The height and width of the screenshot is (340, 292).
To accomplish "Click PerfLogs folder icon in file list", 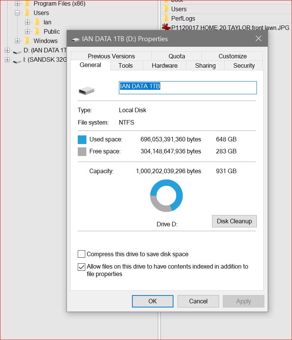I will tap(166, 18).
